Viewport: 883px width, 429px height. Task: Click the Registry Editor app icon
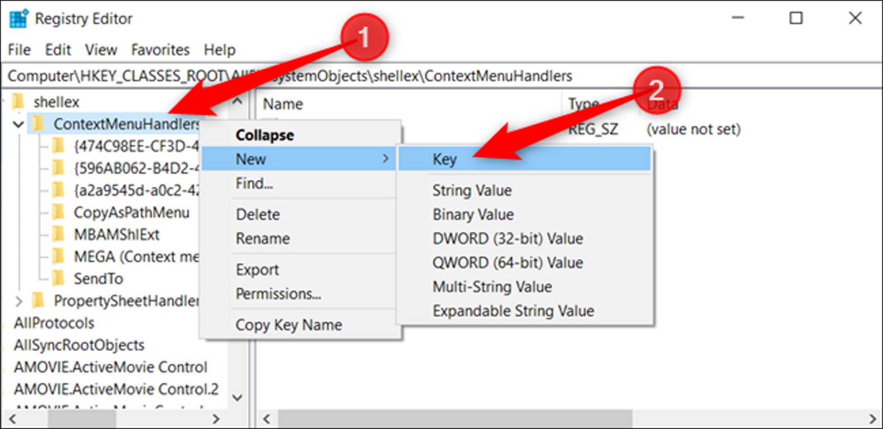pos(18,18)
